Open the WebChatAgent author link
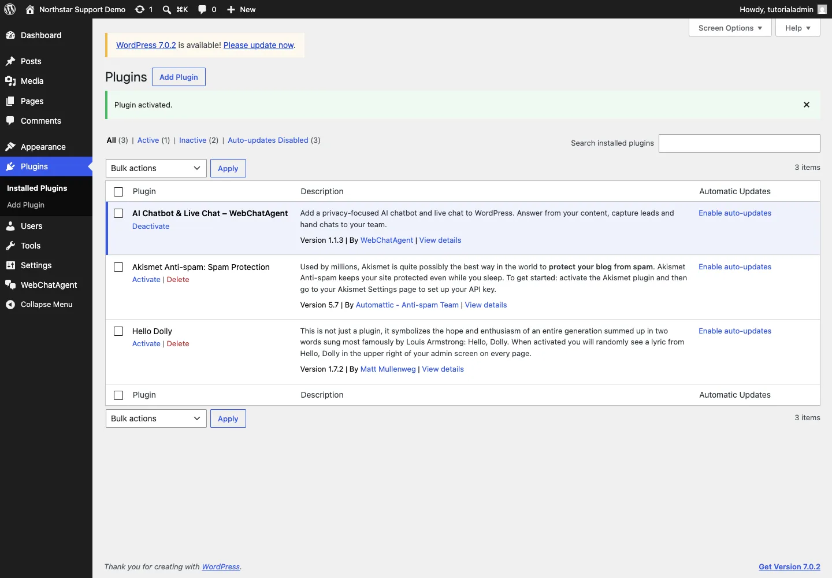Image resolution: width=832 pixels, height=578 pixels. coord(387,240)
